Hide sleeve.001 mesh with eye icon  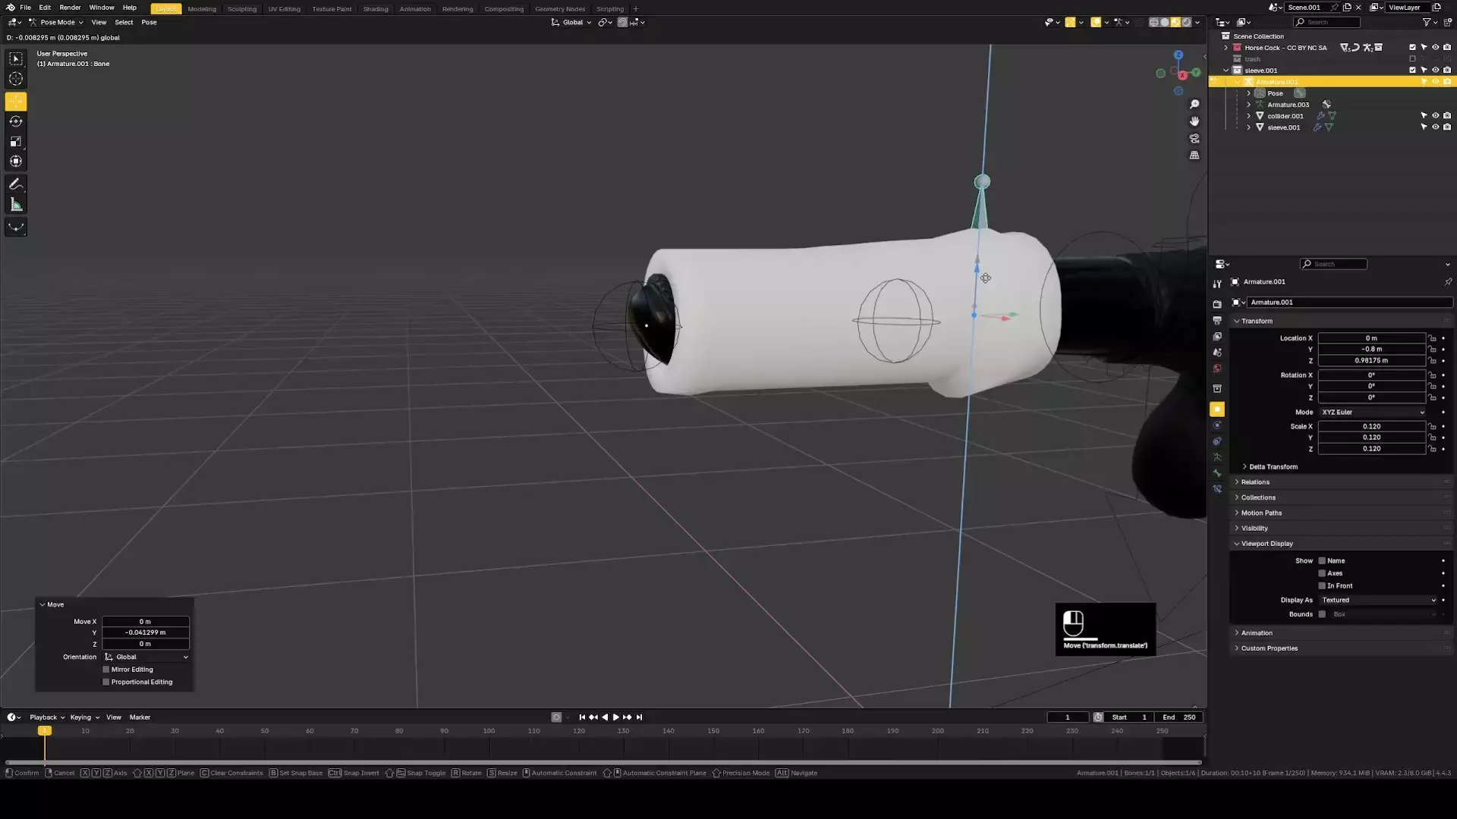pyautogui.click(x=1435, y=127)
